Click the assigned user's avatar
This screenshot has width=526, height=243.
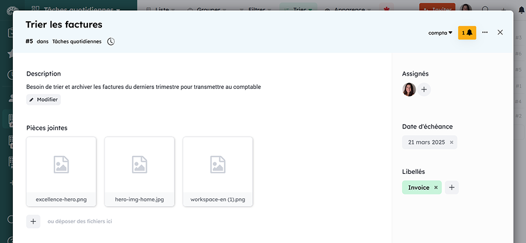click(x=409, y=90)
